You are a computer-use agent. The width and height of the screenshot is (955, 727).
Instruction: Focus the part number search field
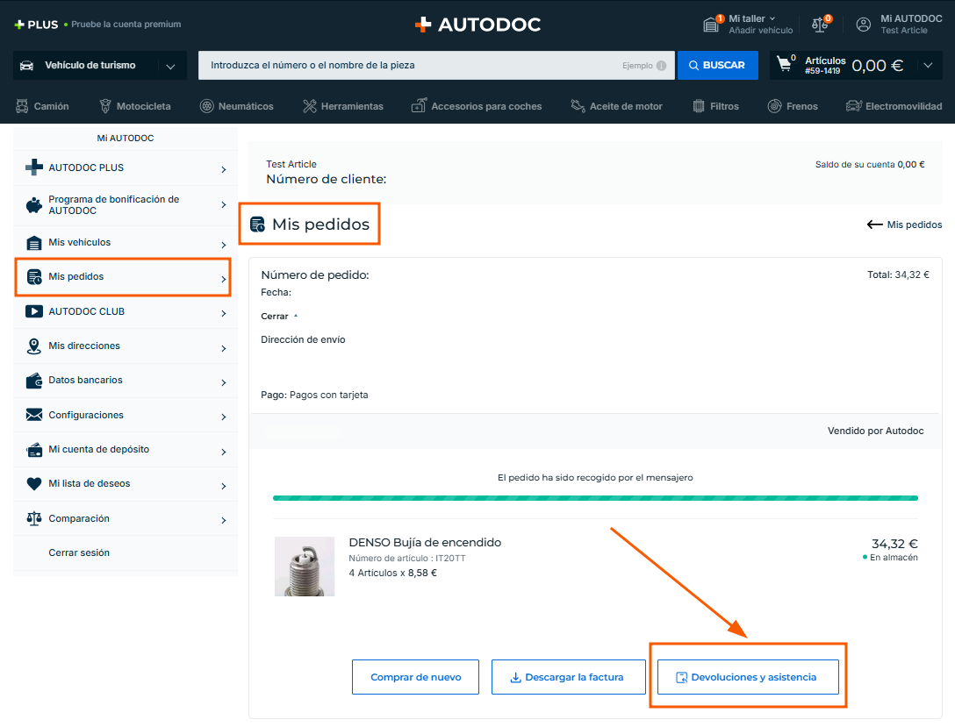coord(413,65)
